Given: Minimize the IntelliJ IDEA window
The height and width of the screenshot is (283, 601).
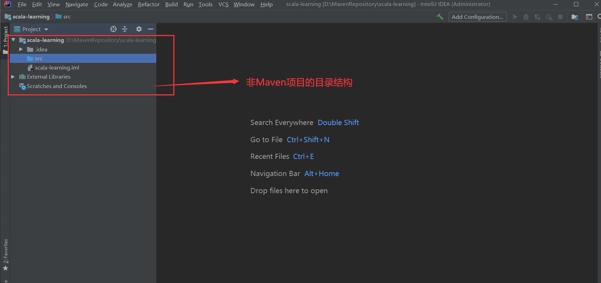Looking at the screenshot, I should [x=555, y=4].
